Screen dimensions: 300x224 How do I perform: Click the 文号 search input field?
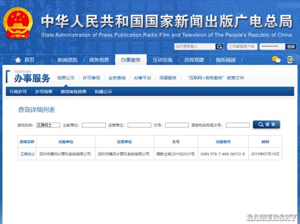tap(177, 125)
